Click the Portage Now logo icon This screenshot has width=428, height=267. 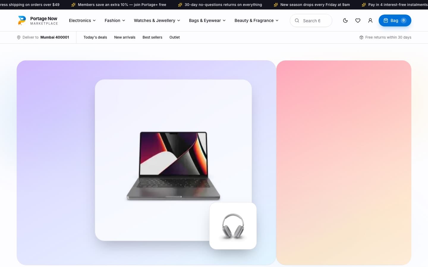pyautogui.click(x=22, y=20)
